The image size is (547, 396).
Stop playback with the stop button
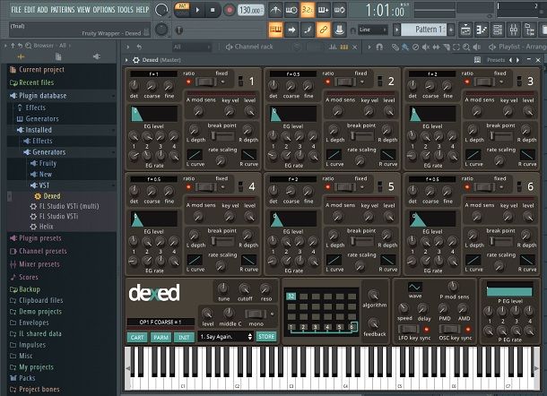coord(213,10)
